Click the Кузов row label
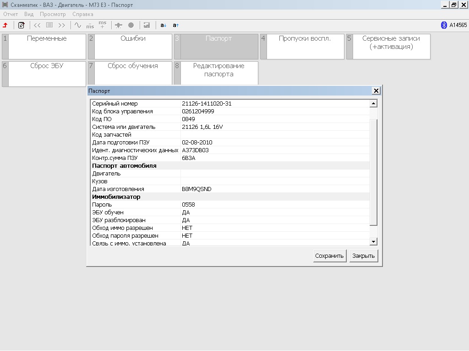Screen dimensions: 469x351 coord(99,181)
